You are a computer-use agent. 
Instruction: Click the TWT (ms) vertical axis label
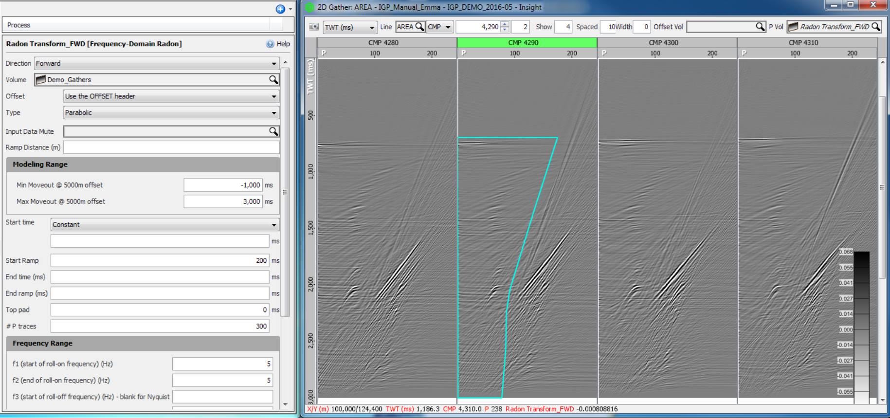(310, 76)
